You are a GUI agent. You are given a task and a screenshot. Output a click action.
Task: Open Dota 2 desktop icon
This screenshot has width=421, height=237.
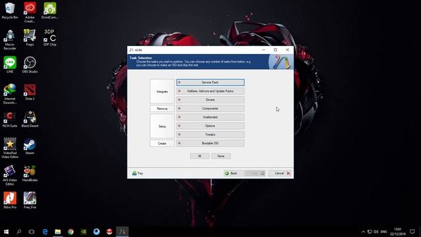click(30, 92)
